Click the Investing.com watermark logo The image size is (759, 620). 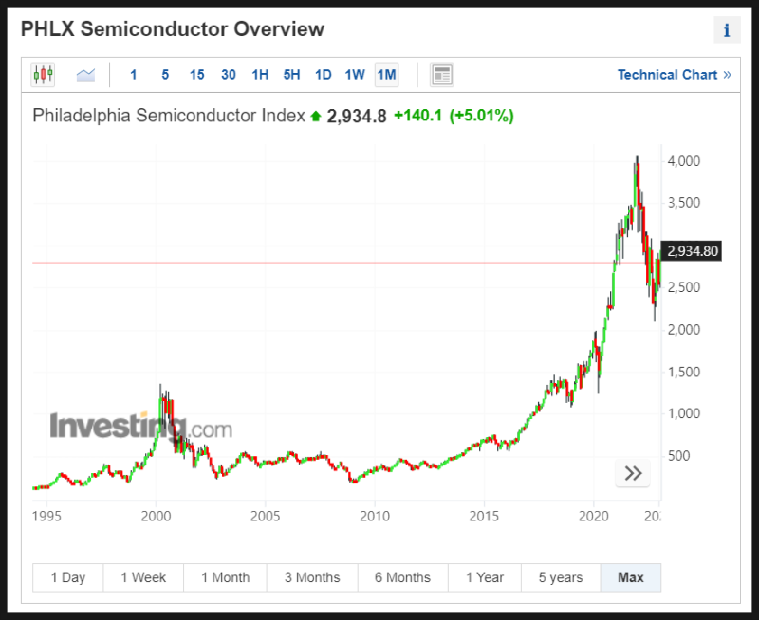pyautogui.click(x=140, y=428)
